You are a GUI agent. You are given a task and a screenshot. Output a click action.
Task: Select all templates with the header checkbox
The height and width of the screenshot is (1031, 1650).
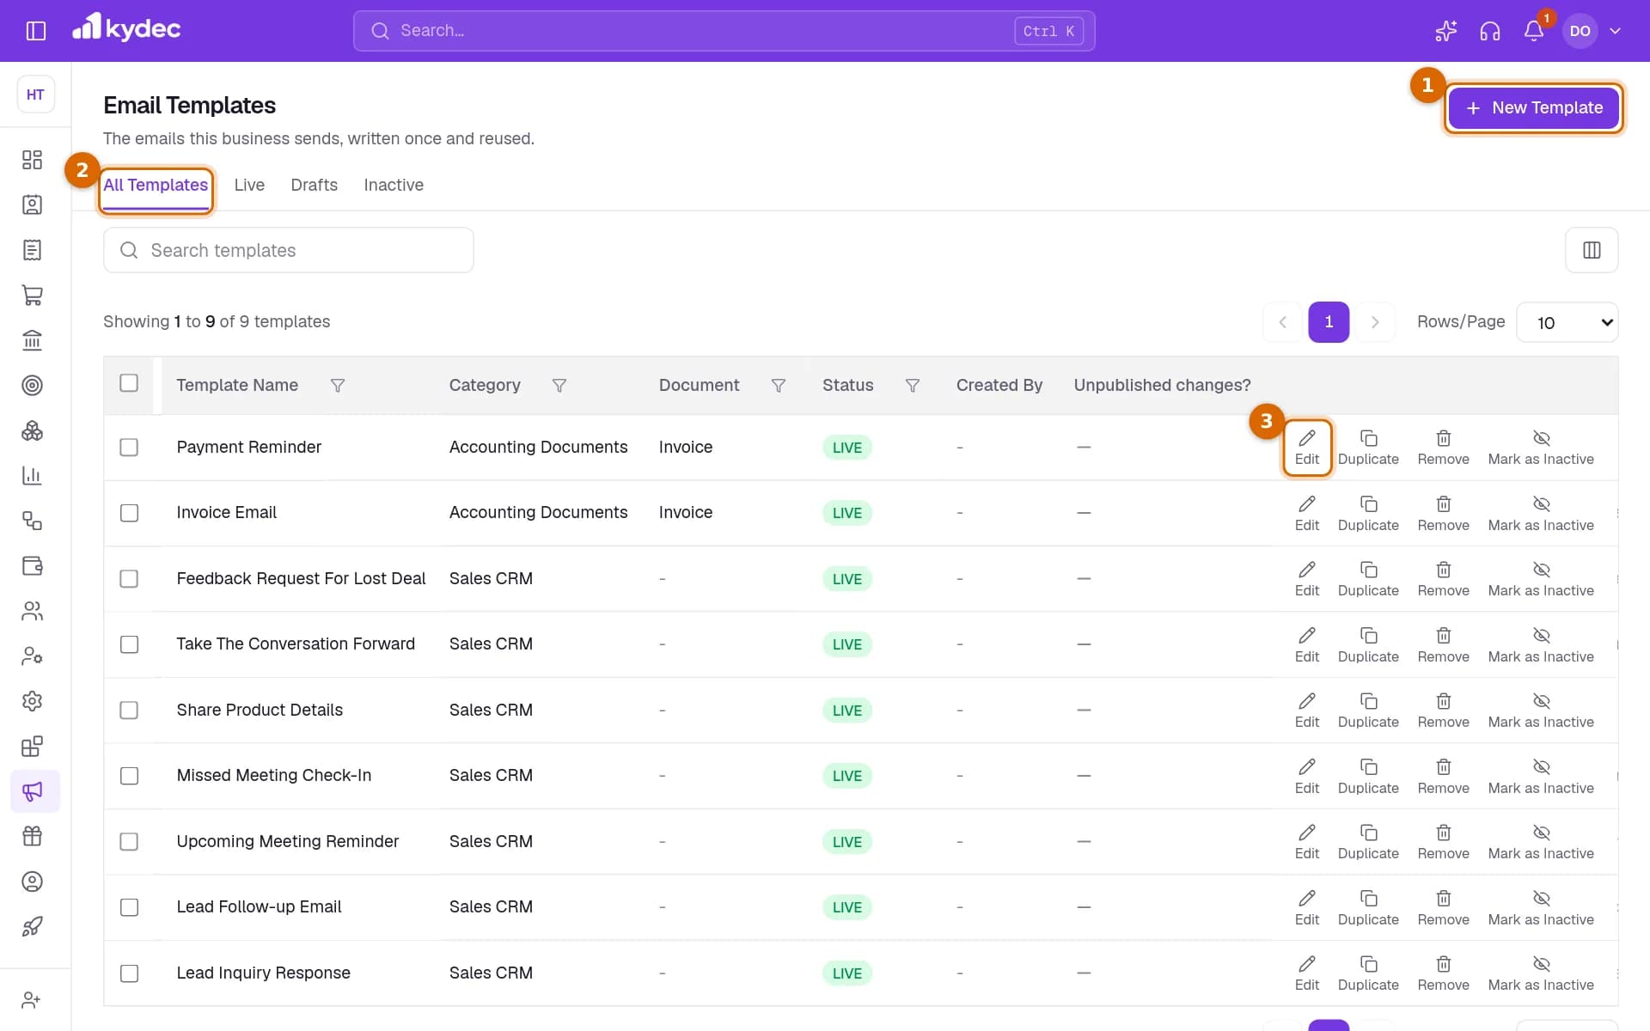[x=129, y=383]
